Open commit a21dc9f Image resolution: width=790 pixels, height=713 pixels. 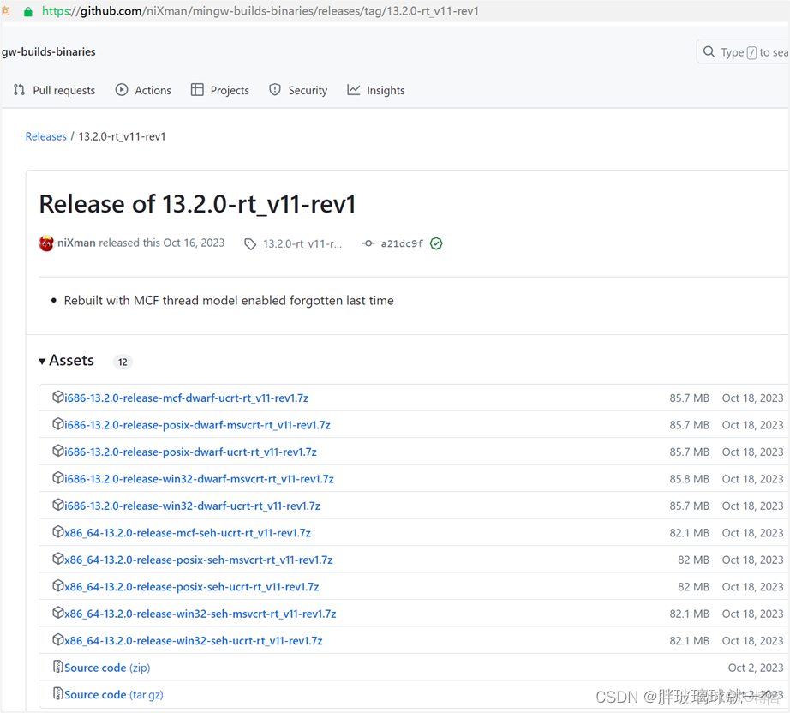pos(402,243)
